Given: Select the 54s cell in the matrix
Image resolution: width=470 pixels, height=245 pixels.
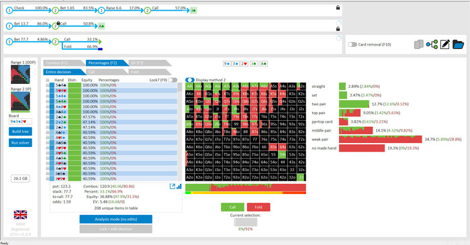Looking at the screenshot, I should 283,154.
